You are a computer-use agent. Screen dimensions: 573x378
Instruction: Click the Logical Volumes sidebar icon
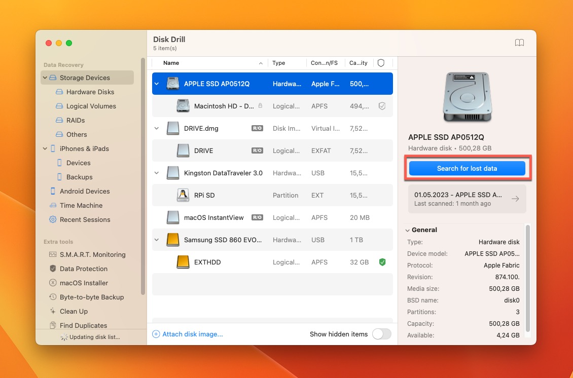(59, 106)
